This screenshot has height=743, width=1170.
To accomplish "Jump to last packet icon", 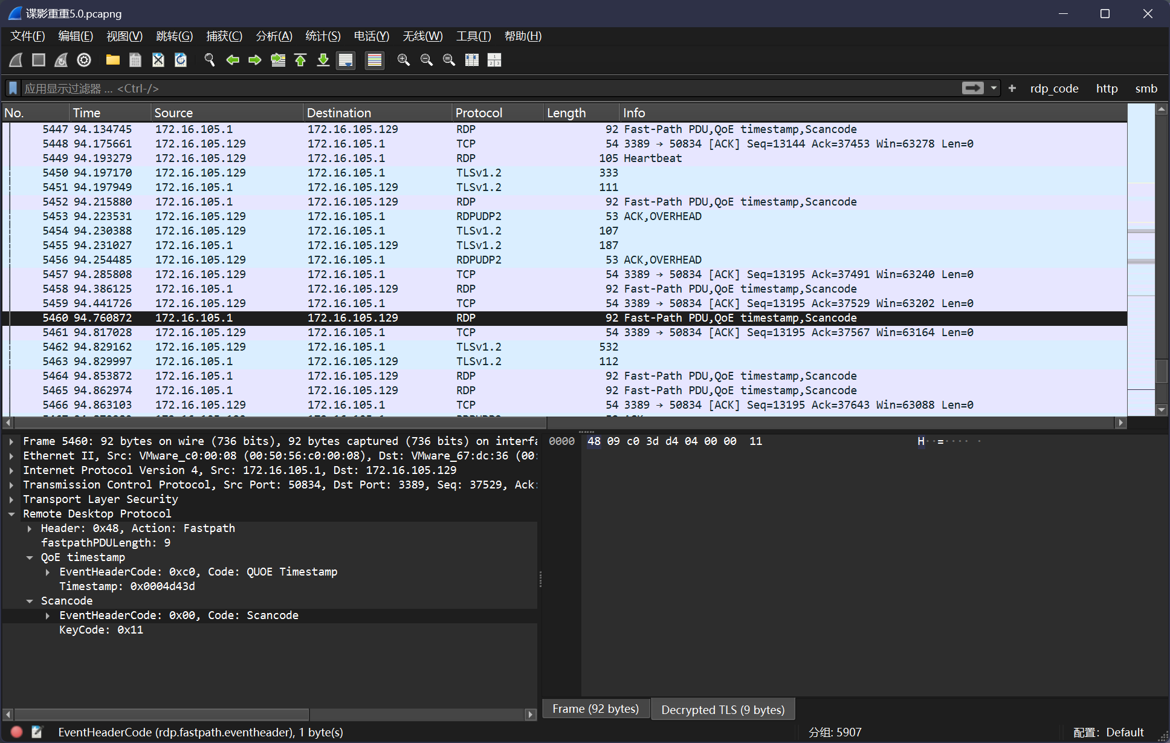I will coord(323,60).
